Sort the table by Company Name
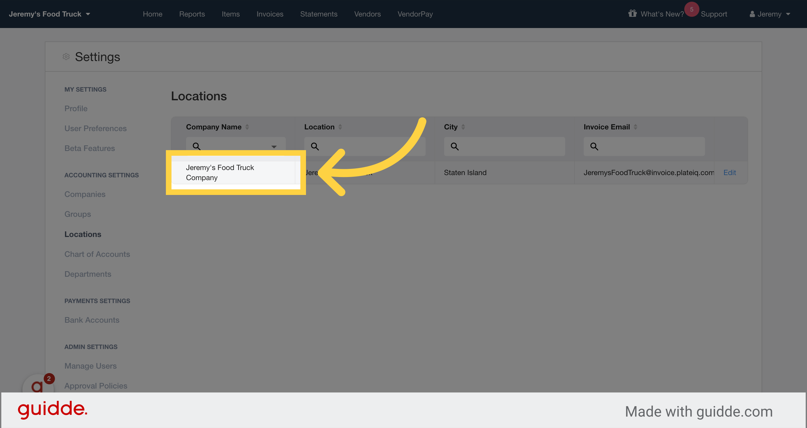The height and width of the screenshot is (428, 807). click(x=247, y=127)
